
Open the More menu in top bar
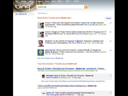[x=59, y=1]
